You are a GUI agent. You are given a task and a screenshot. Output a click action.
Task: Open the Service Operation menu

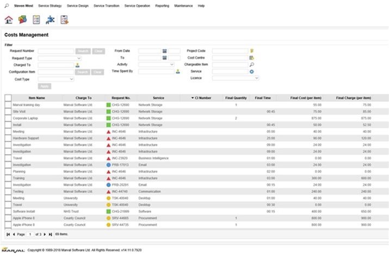pos(137,5)
